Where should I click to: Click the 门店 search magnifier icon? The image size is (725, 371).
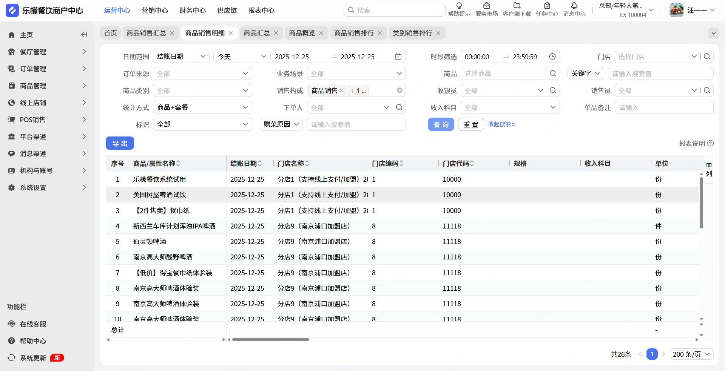(707, 57)
